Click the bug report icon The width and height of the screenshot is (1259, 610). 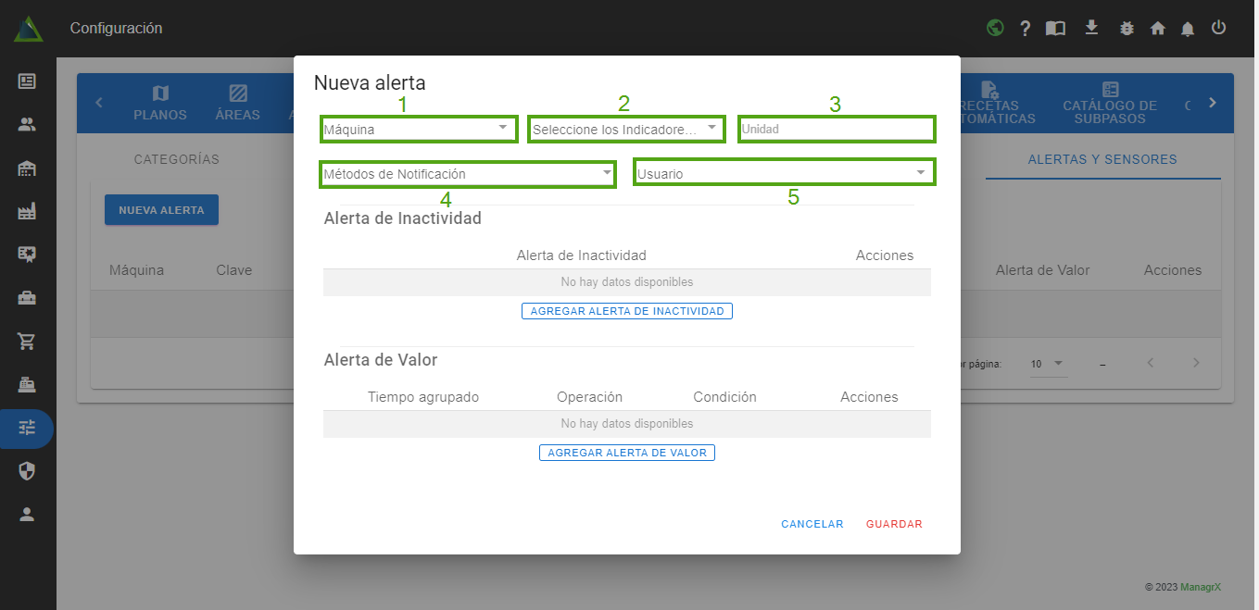(x=1127, y=29)
